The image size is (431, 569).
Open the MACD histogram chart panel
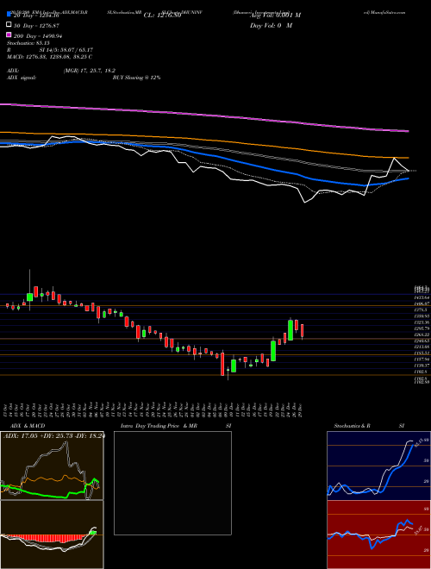(52, 535)
